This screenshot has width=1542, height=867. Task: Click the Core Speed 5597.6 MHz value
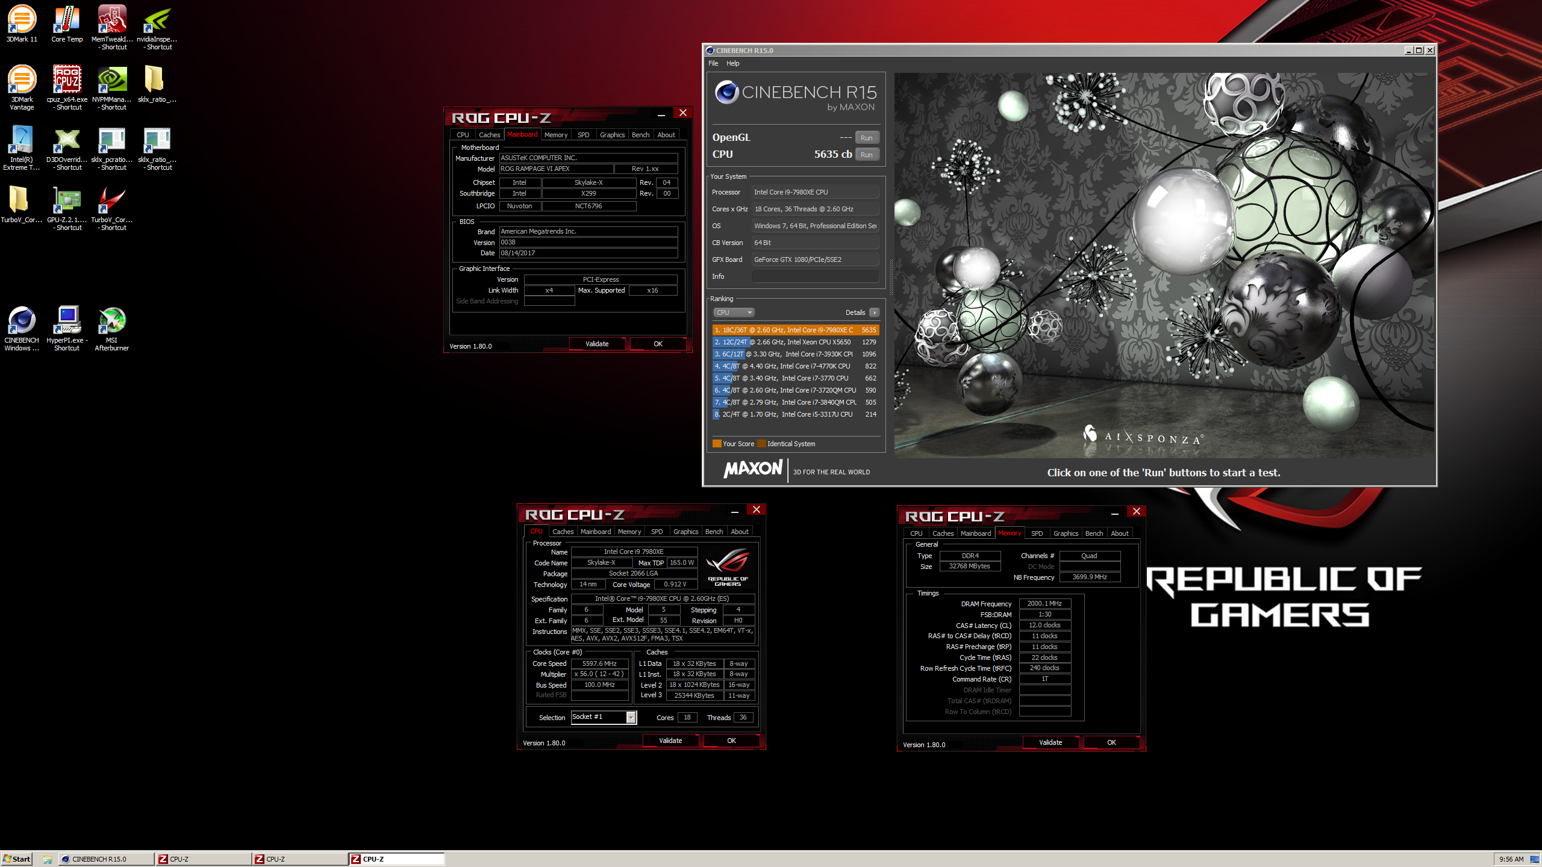coord(599,663)
